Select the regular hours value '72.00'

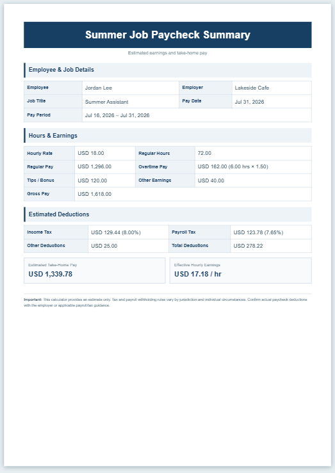tap(204, 153)
